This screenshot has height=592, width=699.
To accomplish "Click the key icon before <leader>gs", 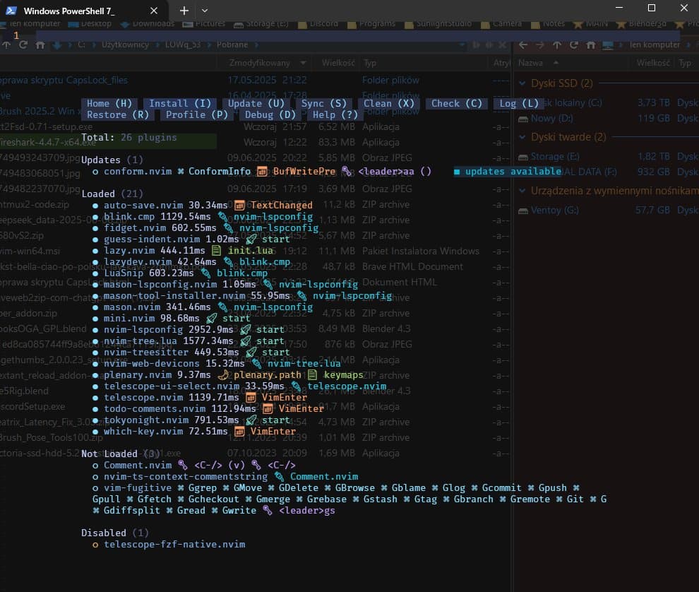I will [x=268, y=510].
